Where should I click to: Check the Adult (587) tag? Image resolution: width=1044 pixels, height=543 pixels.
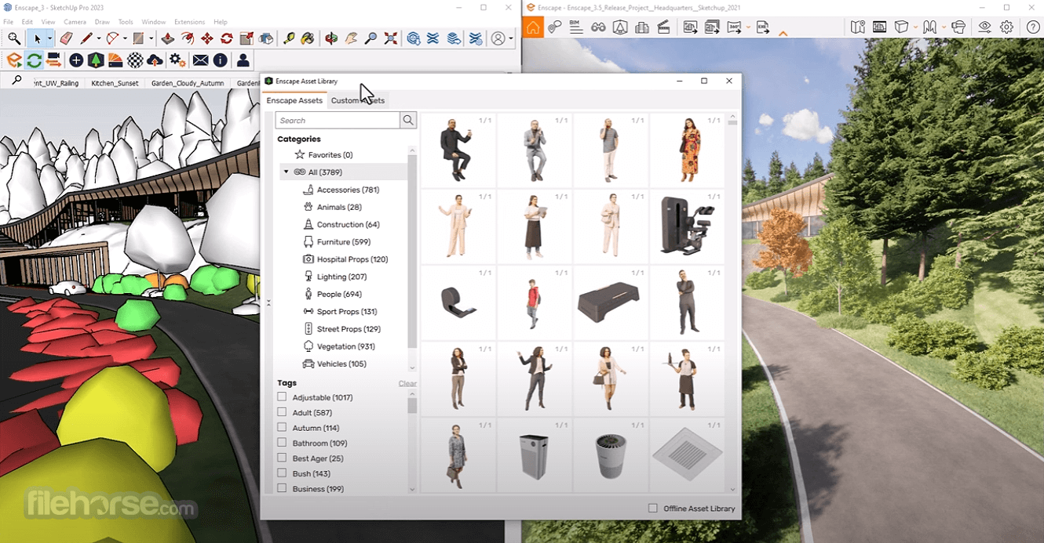tap(282, 412)
